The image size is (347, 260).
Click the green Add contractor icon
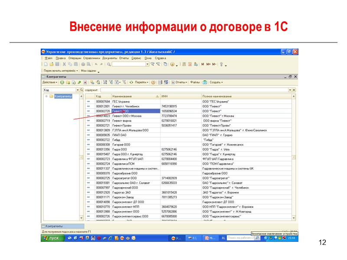62,82
